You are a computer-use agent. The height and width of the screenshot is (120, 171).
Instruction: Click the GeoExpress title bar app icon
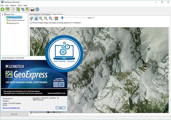pyautogui.click(x=2, y=2)
